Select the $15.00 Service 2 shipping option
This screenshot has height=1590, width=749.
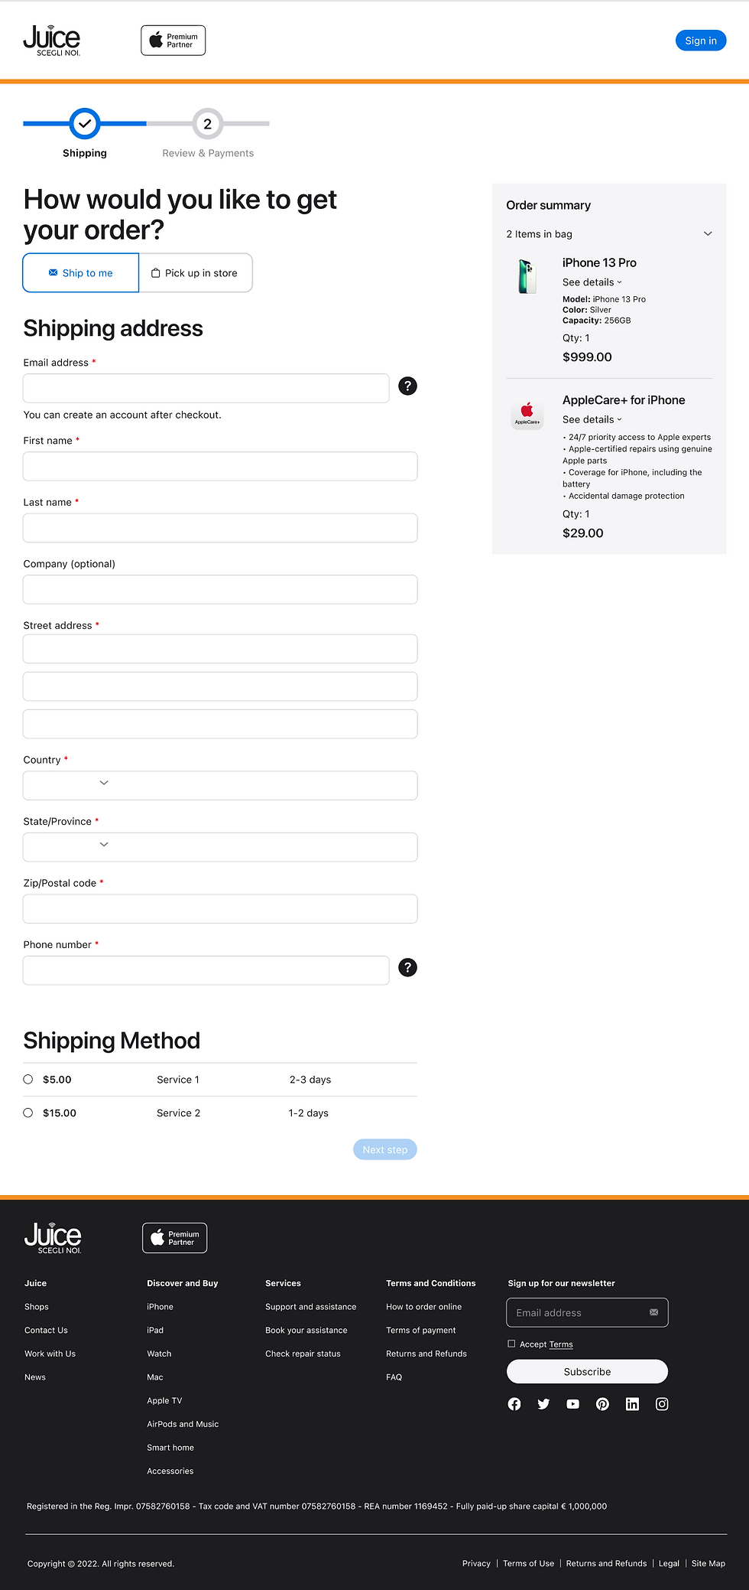[x=28, y=1112]
